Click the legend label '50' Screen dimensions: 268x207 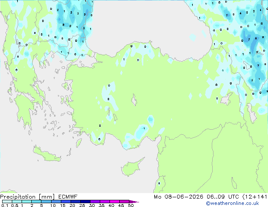pos(131,205)
